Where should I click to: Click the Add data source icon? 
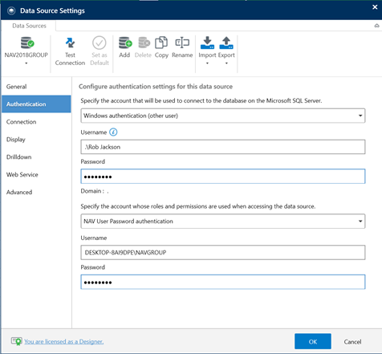(125, 43)
